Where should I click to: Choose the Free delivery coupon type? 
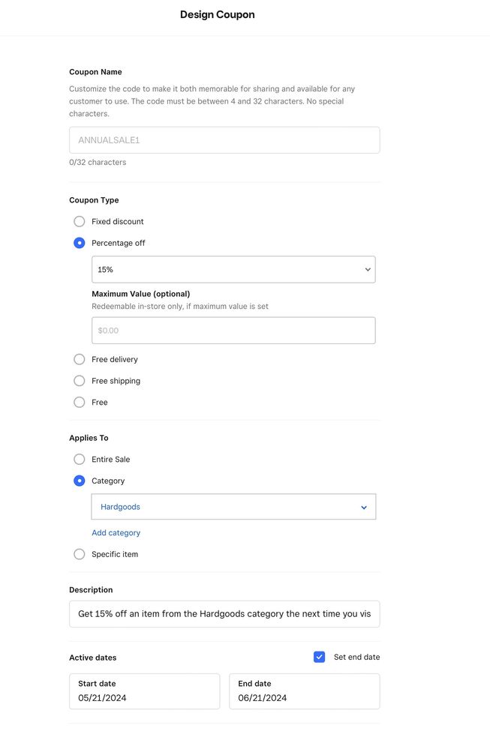(x=80, y=360)
